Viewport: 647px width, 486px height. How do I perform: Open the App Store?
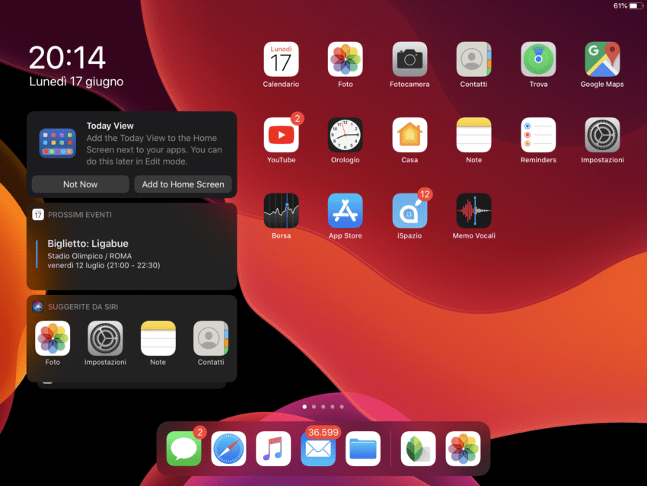tap(346, 210)
